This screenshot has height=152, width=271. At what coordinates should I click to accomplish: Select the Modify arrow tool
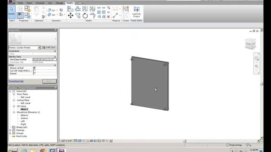[11, 12]
